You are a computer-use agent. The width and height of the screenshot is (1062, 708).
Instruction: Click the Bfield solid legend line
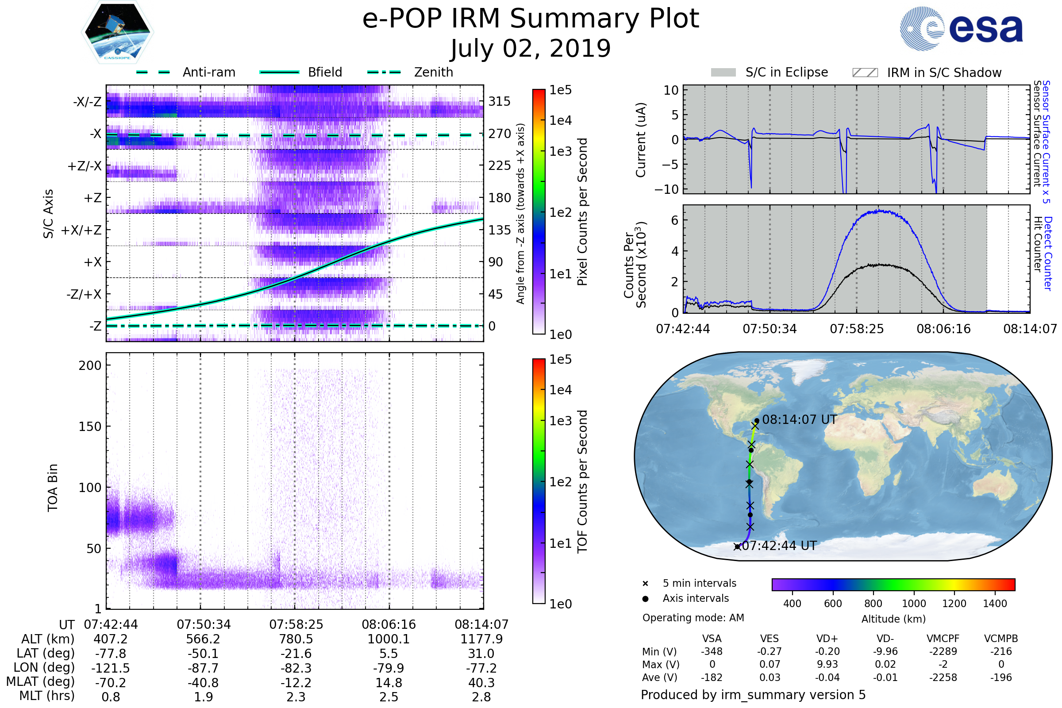tap(280, 72)
